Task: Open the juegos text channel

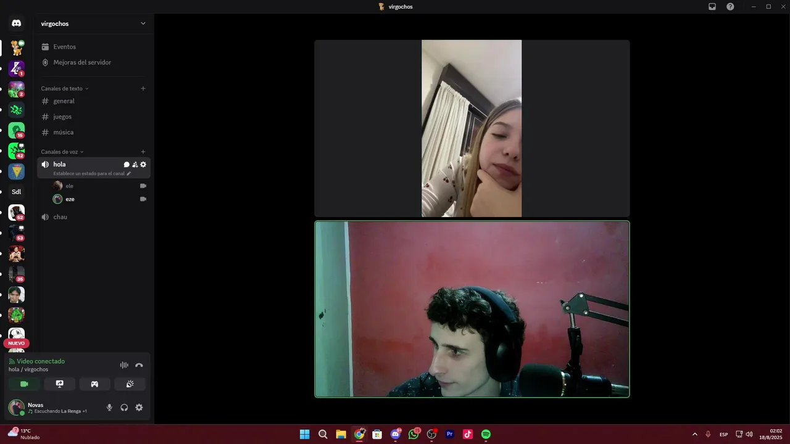Action: 93,117
